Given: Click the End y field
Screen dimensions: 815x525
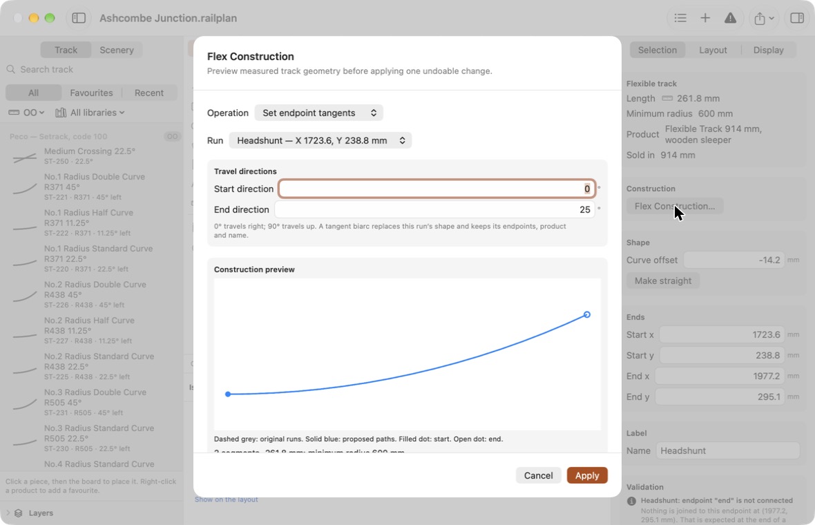Looking at the screenshot, I should (x=720, y=397).
